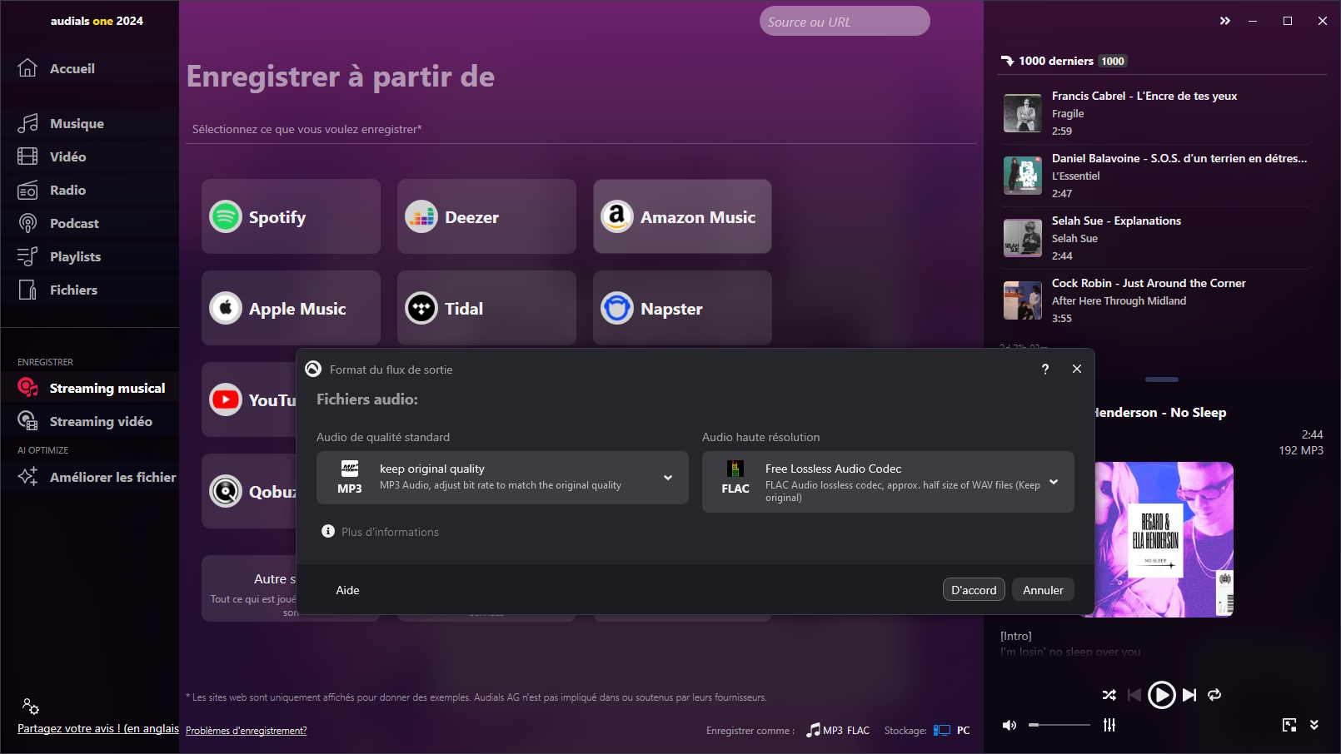The width and height of the screenshot is (1341, 754).
Task: Adjust the volume slider
Action: [x=1059, y=725]
